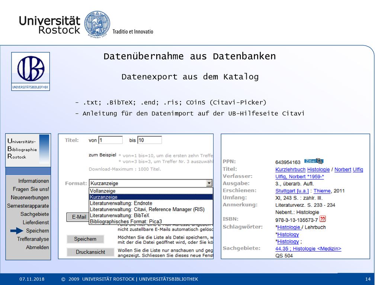Select highlighted Kurzanzeige option in list
The width and height of the screenshot is (381, 285).
151,197
